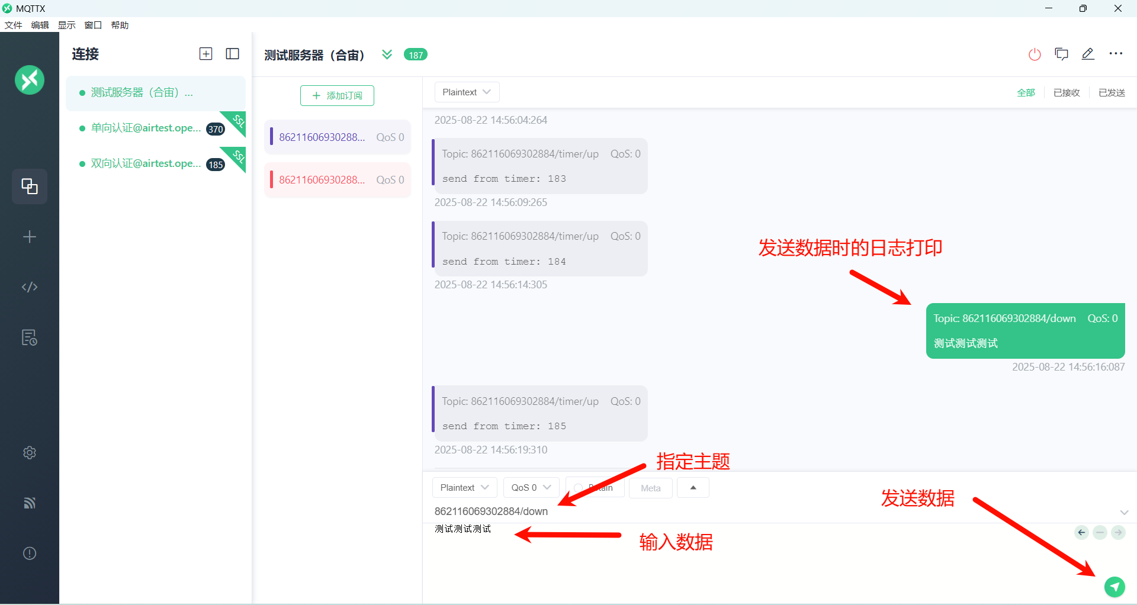Click the MQTTX logo in sidebar

30,80
